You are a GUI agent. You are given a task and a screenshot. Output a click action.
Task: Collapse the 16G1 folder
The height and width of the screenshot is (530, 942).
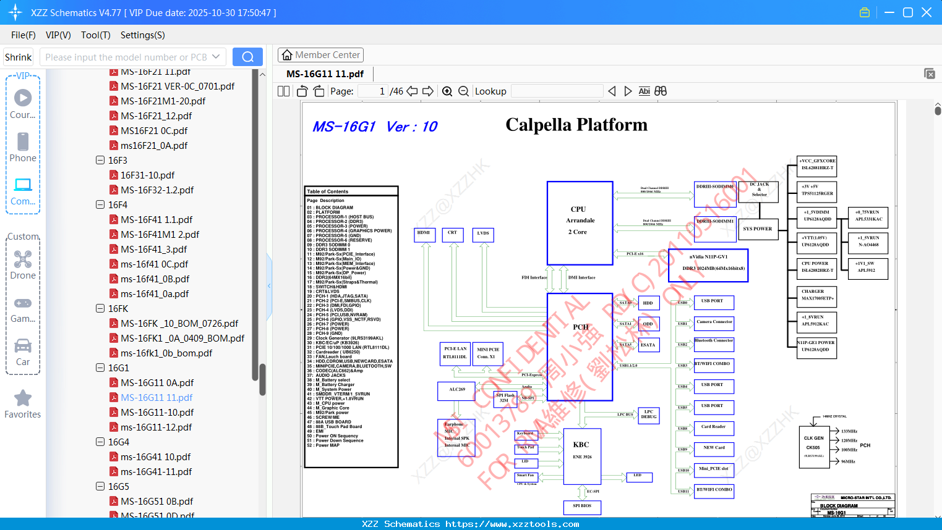click(100, 368)
